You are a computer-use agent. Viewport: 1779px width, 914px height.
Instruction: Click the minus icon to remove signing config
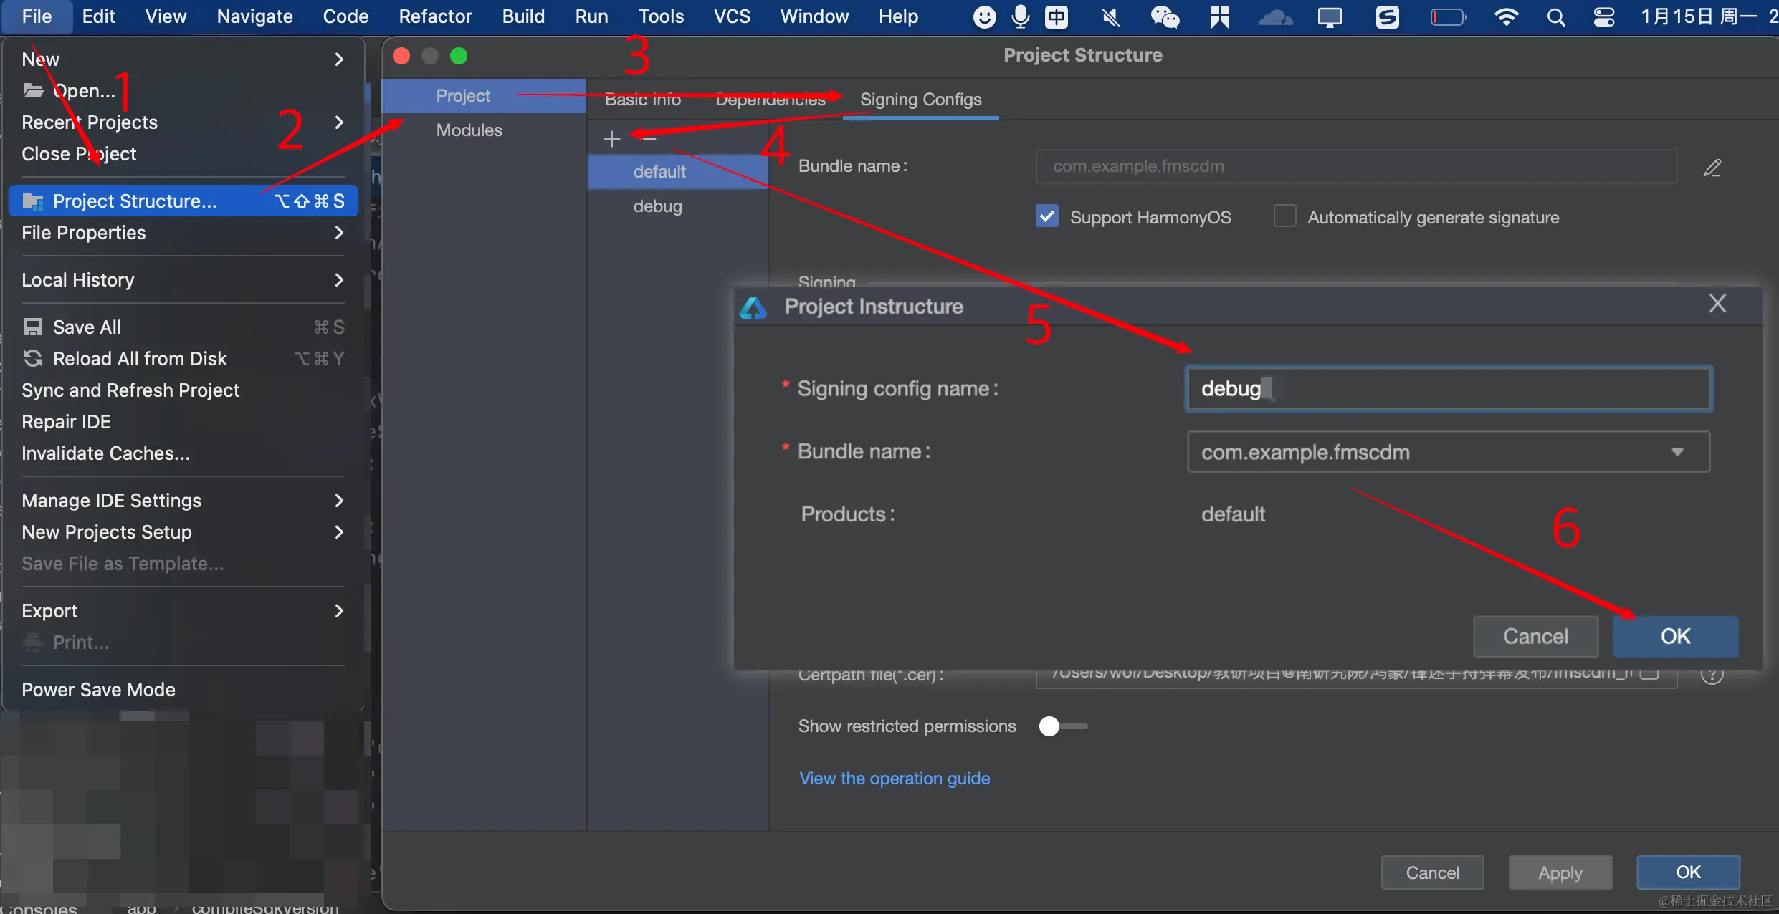point(649,138)
